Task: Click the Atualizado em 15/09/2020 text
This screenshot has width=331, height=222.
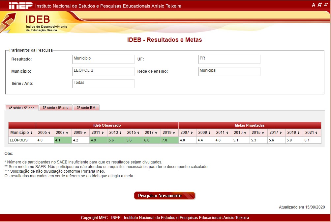Action: 302,207
